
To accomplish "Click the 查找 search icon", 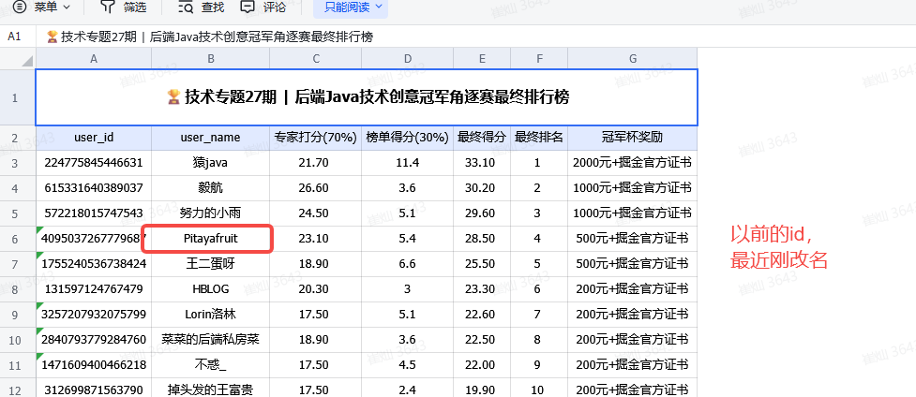I will point(186,7).
